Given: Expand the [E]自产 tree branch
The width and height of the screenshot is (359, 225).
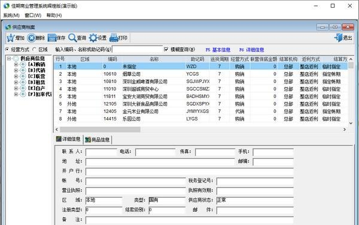Looking at the screenshot, I should [16, 88].
